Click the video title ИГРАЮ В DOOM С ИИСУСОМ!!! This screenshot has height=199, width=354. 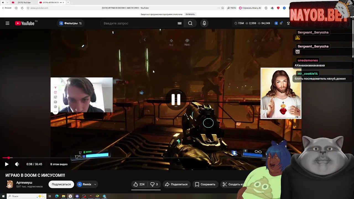35,175
